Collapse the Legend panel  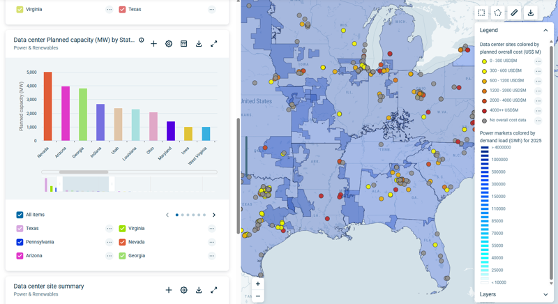545,31
